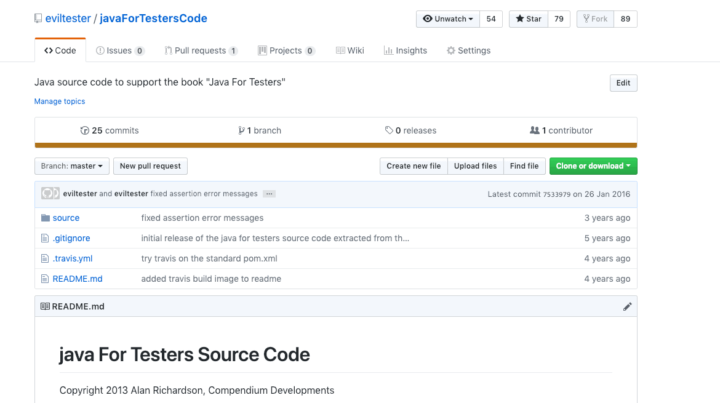View the 79 stargazers count
720x403 pixels.
click(x=559, y=19)
